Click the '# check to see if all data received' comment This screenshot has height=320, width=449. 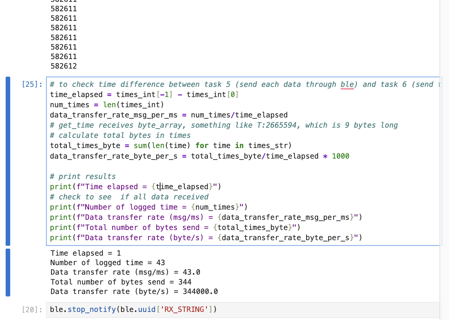click(129, 197)
